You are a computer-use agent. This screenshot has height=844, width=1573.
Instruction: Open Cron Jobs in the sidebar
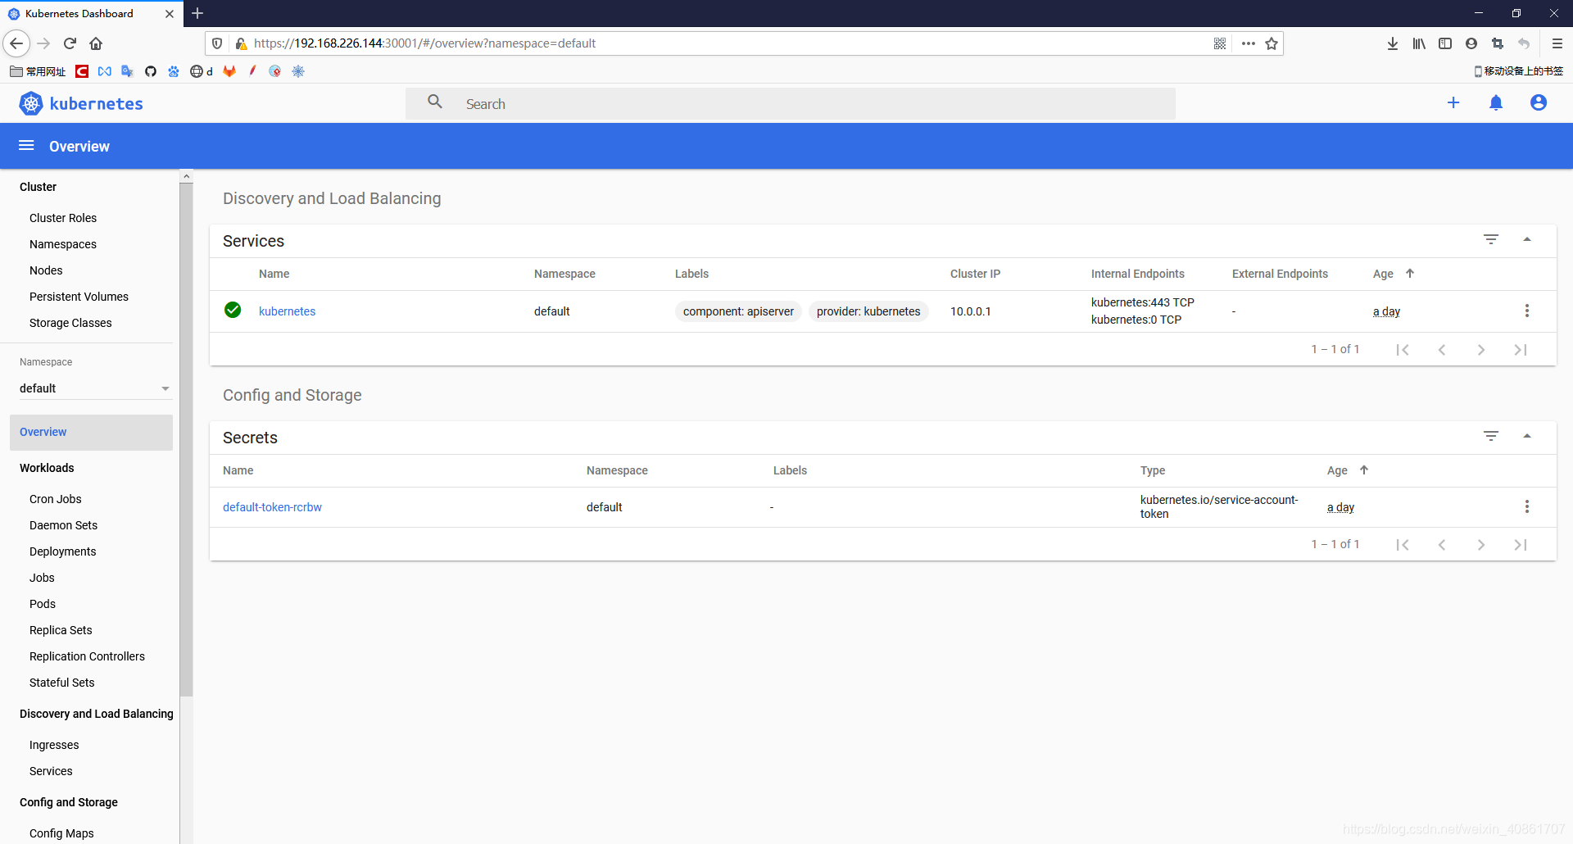[56, 499]
